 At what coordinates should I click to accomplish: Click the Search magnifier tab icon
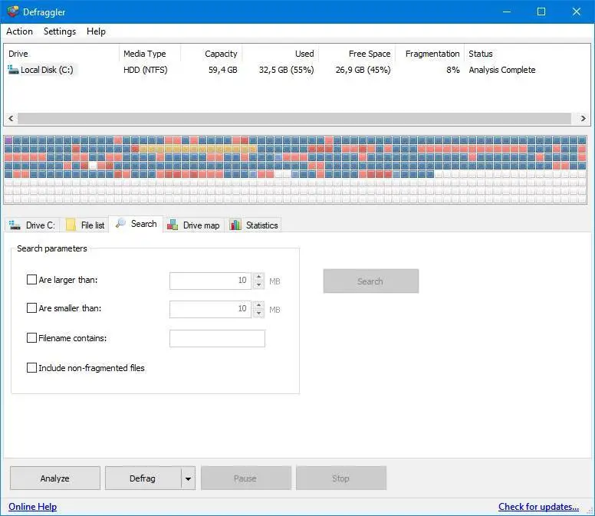click(x=120, y=223)
